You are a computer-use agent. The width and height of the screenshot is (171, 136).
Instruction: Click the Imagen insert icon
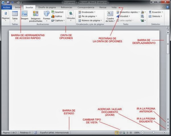click(x=25, y=15)
